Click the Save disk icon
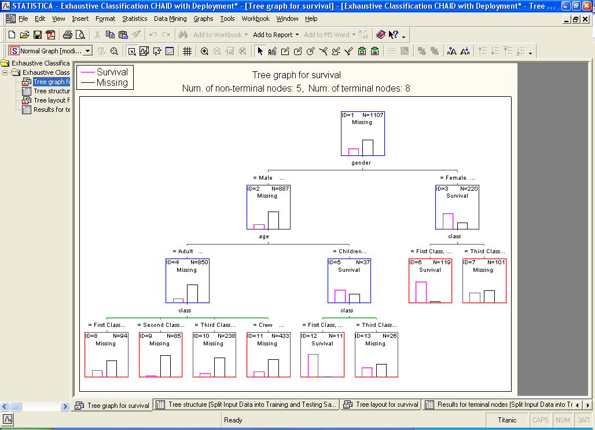The image size is (595, 430). 38,35
